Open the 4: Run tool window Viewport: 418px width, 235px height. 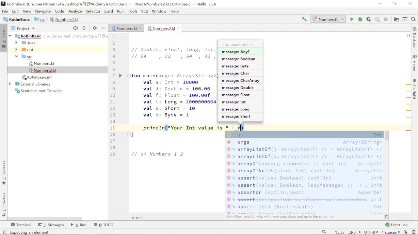pyautogui.click(x=78, y=225)
